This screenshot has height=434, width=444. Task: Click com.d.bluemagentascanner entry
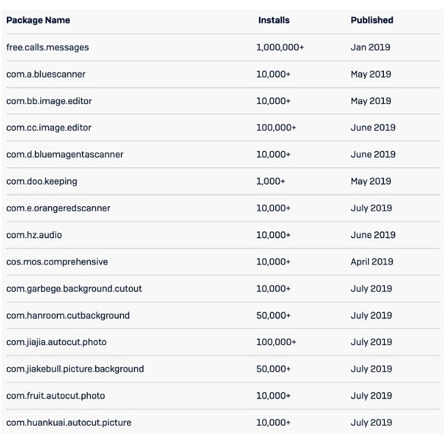point(65,154)
